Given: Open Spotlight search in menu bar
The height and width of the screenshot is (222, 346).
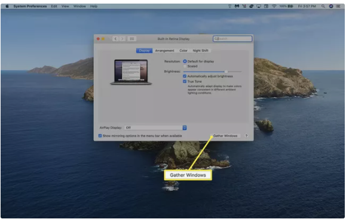Looking at the screenshot, I should [323, 6].
